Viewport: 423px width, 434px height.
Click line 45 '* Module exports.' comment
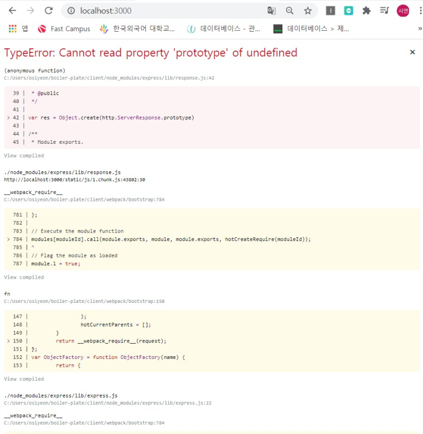pyautogui.click(x=57, y=142)
